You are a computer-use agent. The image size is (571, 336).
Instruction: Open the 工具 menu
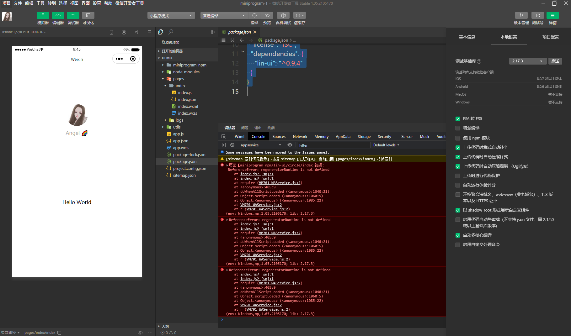pos(40,3)
